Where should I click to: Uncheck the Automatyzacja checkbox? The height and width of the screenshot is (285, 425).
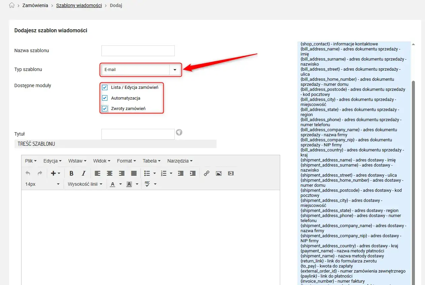coord(105,98)
